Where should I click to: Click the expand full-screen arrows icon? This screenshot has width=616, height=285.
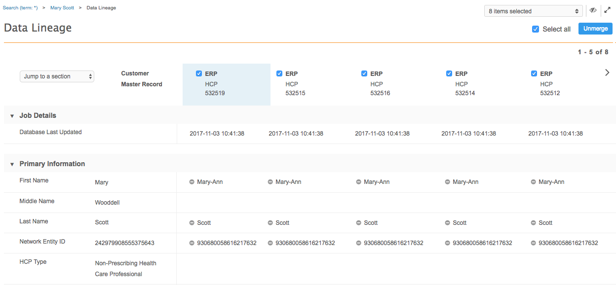coord(607,10)
